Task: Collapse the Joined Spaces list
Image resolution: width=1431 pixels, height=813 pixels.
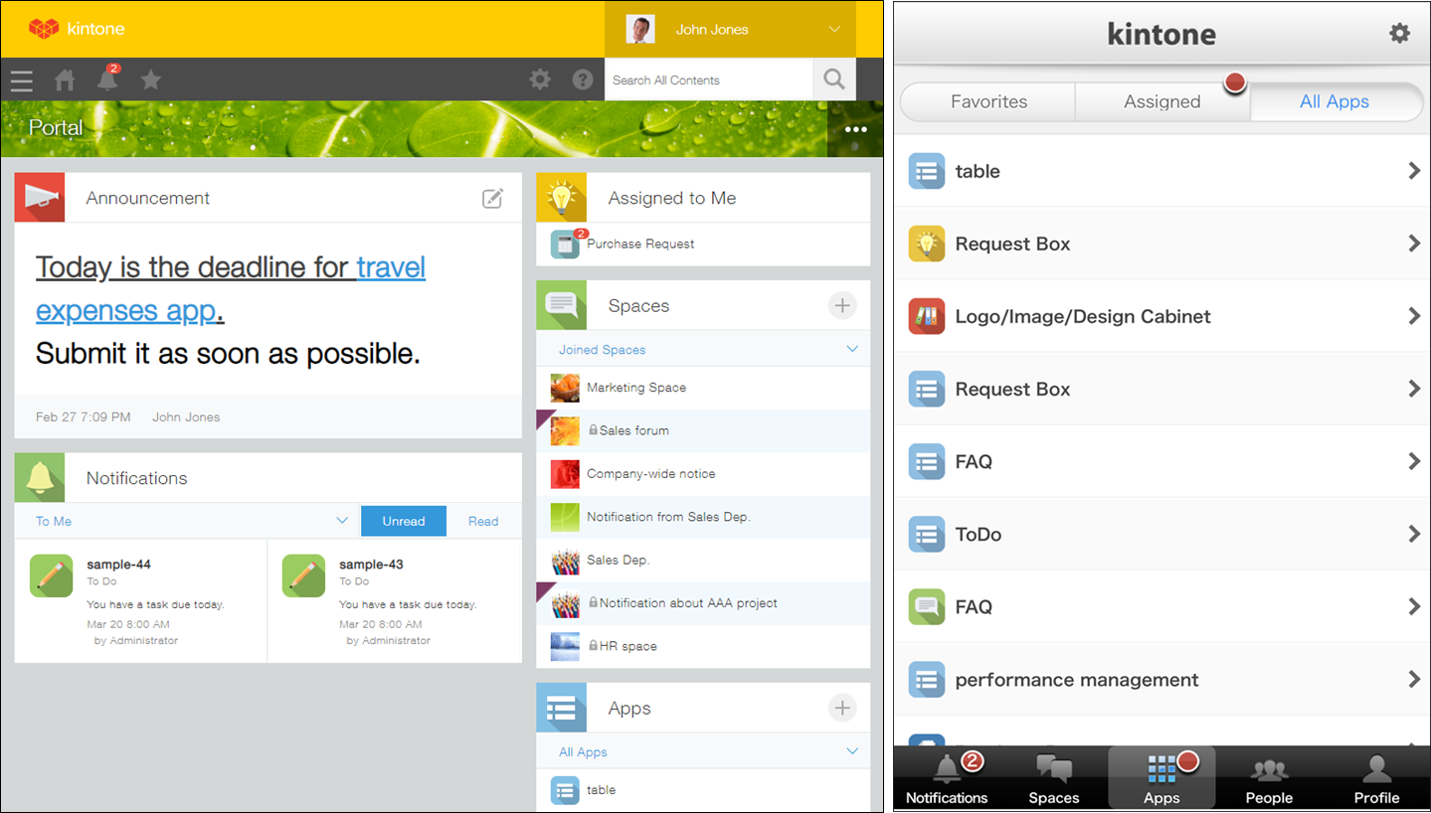Action: coord(852,348)
